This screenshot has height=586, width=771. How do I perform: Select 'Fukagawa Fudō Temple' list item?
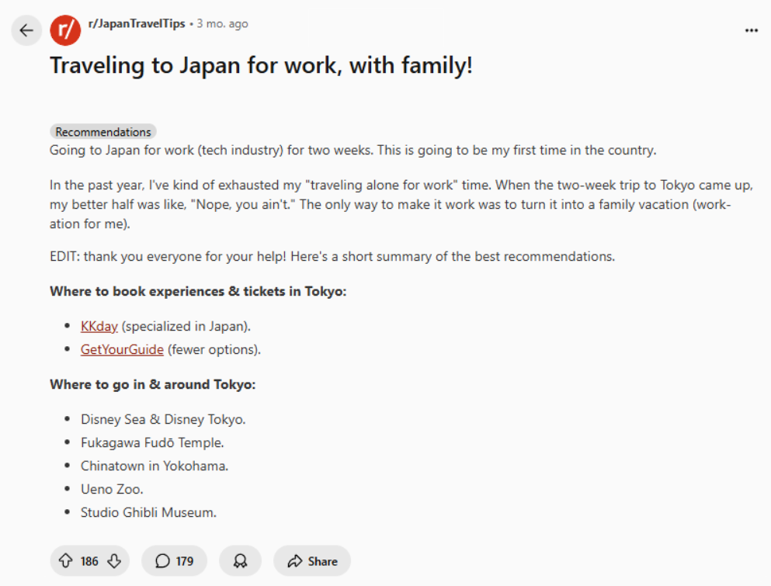[x=152, y=442]
